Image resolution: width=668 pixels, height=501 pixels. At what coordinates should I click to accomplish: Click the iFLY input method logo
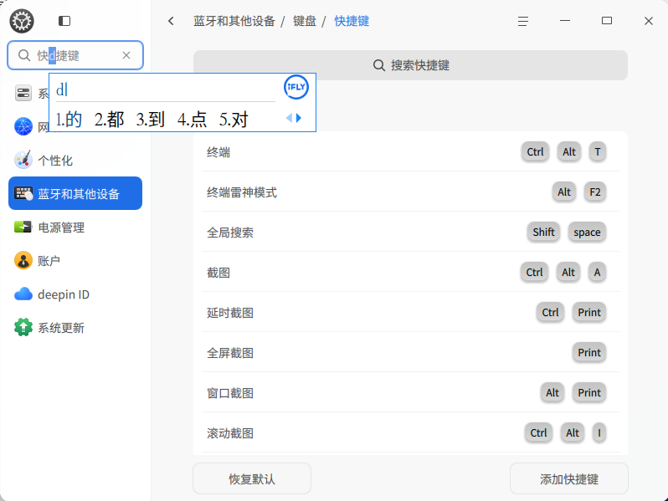coord(296,87)
